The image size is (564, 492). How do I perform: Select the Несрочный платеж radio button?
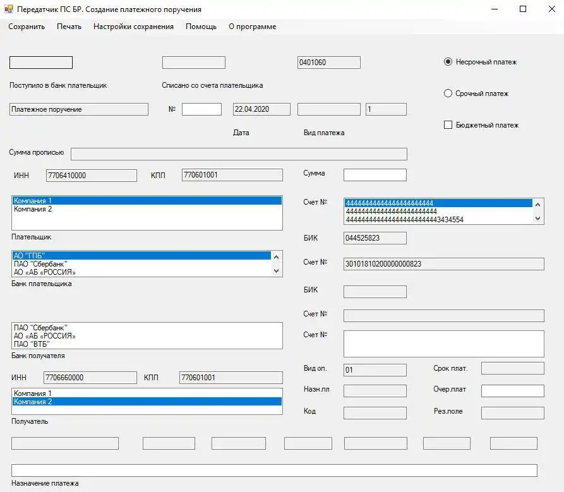[x=448, y=62]
